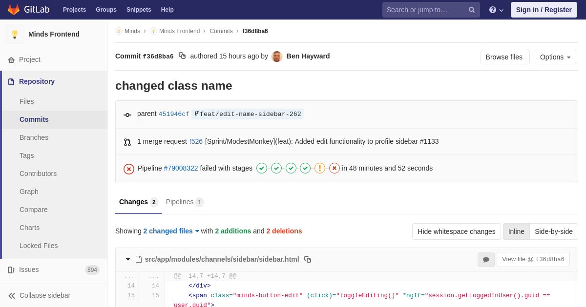586x307 pixels.
Task: Click the first passed pipeline stage icon
Action: (262, 168)
